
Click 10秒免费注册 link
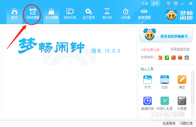(150, 50)
